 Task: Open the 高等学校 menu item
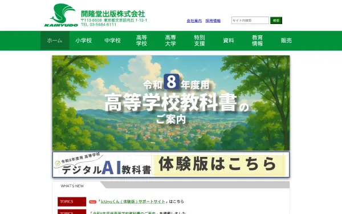pos(141,41)
